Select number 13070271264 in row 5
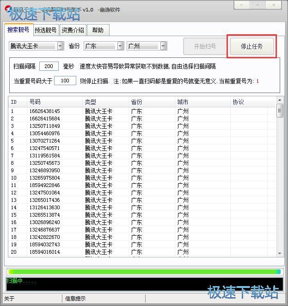This screenshot has height=306, width=288. tap(45, 141)
